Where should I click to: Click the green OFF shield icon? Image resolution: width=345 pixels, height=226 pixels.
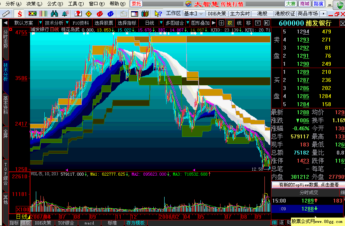pos(340,5)
